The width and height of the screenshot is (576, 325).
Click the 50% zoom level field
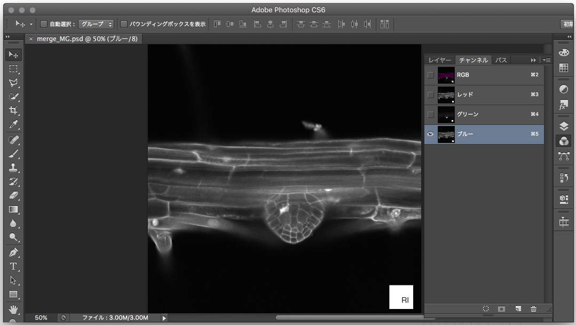41,318
